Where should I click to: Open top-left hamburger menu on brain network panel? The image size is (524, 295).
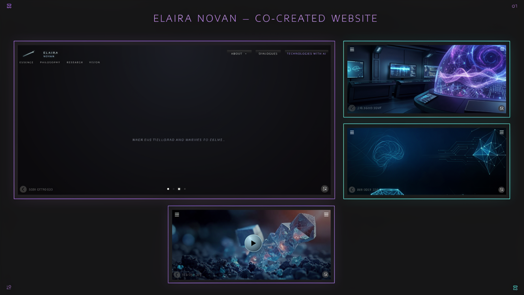click(x=352, y=132)
